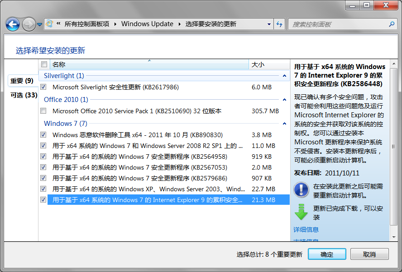402x272 pixels.
Task: Sort updates by the 大小 column header
Action: coord(269,65)
